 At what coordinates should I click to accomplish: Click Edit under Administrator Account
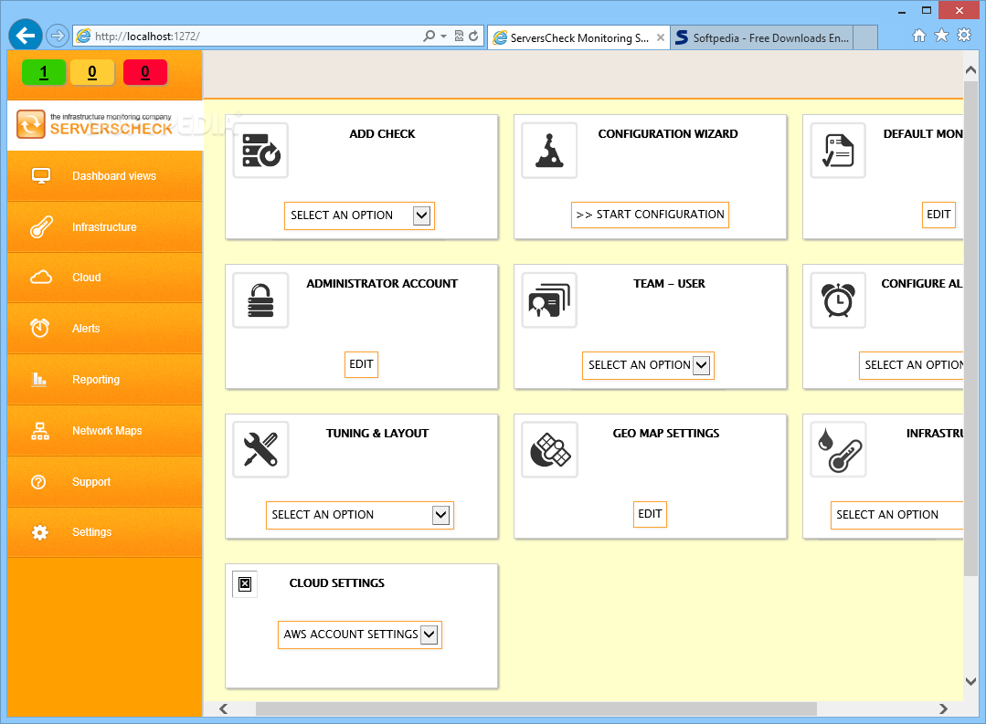(361, 364)
